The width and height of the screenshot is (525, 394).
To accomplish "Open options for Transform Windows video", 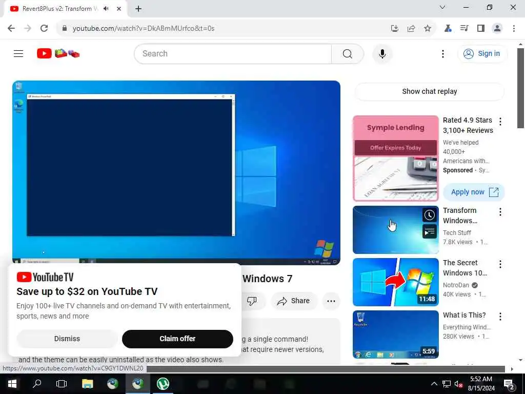I will [500, 212].
